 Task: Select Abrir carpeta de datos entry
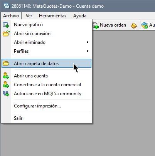click(46, 64)
